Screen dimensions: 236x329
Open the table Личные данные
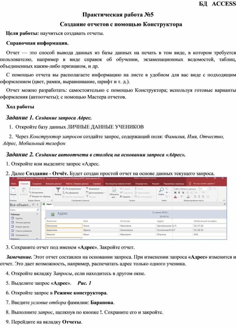click(21, 222)
